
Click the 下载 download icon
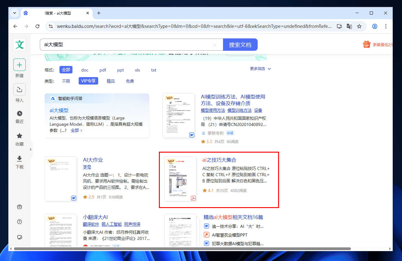[20, 159]
